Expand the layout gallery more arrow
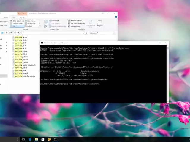190x142 pixels. pos(40,26)
